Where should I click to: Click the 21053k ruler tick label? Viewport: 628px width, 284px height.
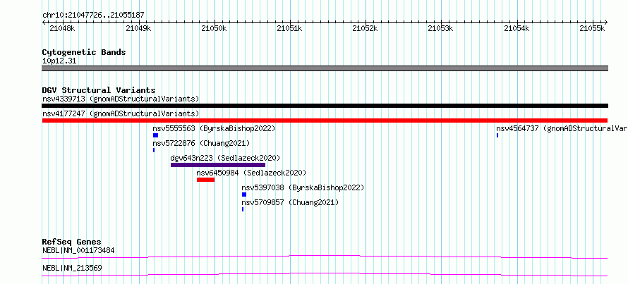click(440, 28)
